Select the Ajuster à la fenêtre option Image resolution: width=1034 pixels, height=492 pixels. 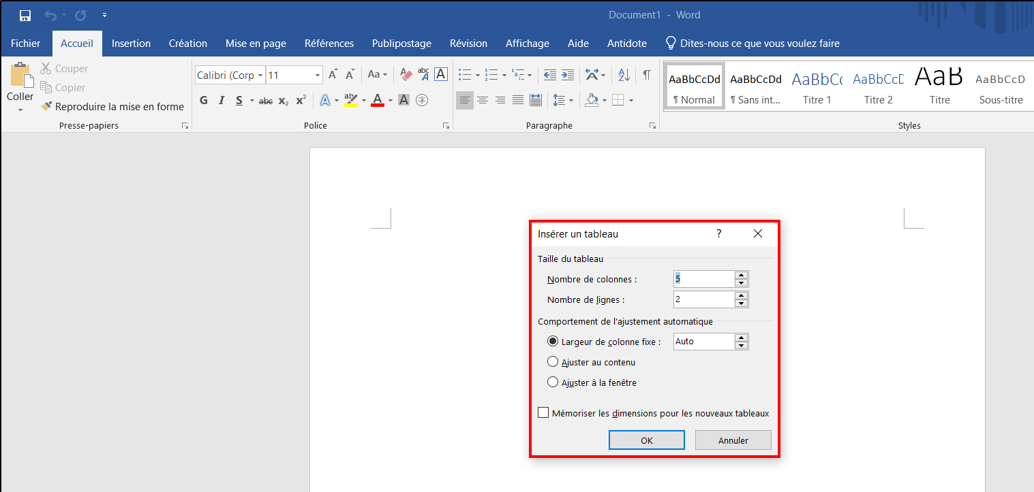553,382
